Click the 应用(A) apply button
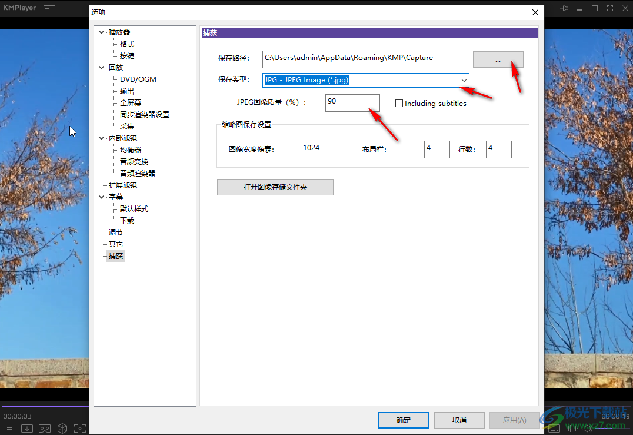Screen dimensions: 633x435 (x=514, y=420)
